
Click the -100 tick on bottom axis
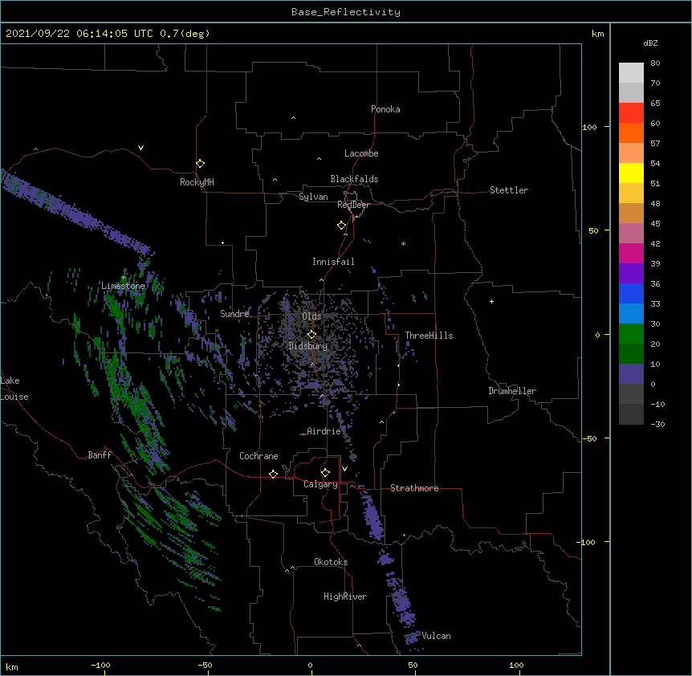click(100, 665)
